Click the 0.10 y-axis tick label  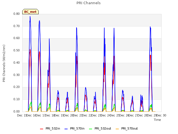(x=17, y=99)
